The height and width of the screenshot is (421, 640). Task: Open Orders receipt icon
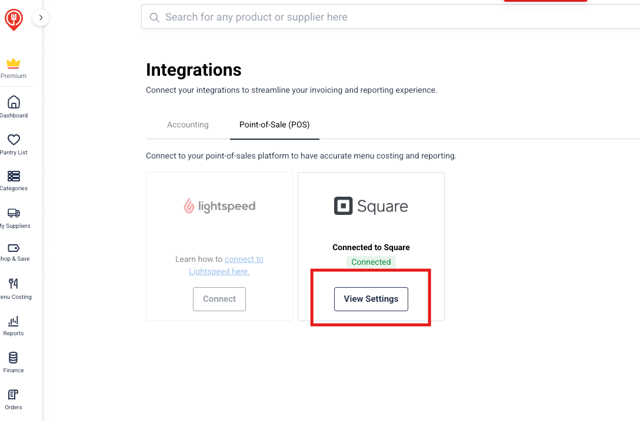pyautogui.click(x=14, y=395)
